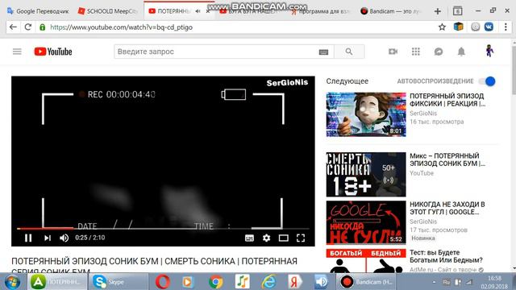Mute the video volume
516x290 pixels.
point(64,238)
